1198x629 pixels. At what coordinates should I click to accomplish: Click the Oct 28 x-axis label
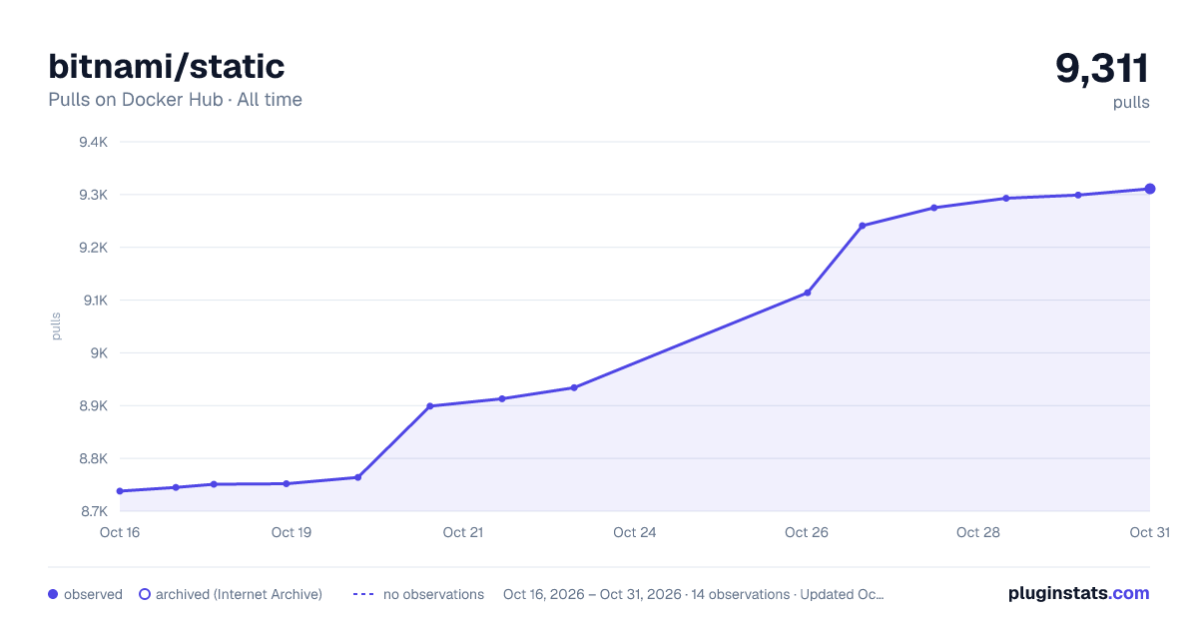(978, 532)
